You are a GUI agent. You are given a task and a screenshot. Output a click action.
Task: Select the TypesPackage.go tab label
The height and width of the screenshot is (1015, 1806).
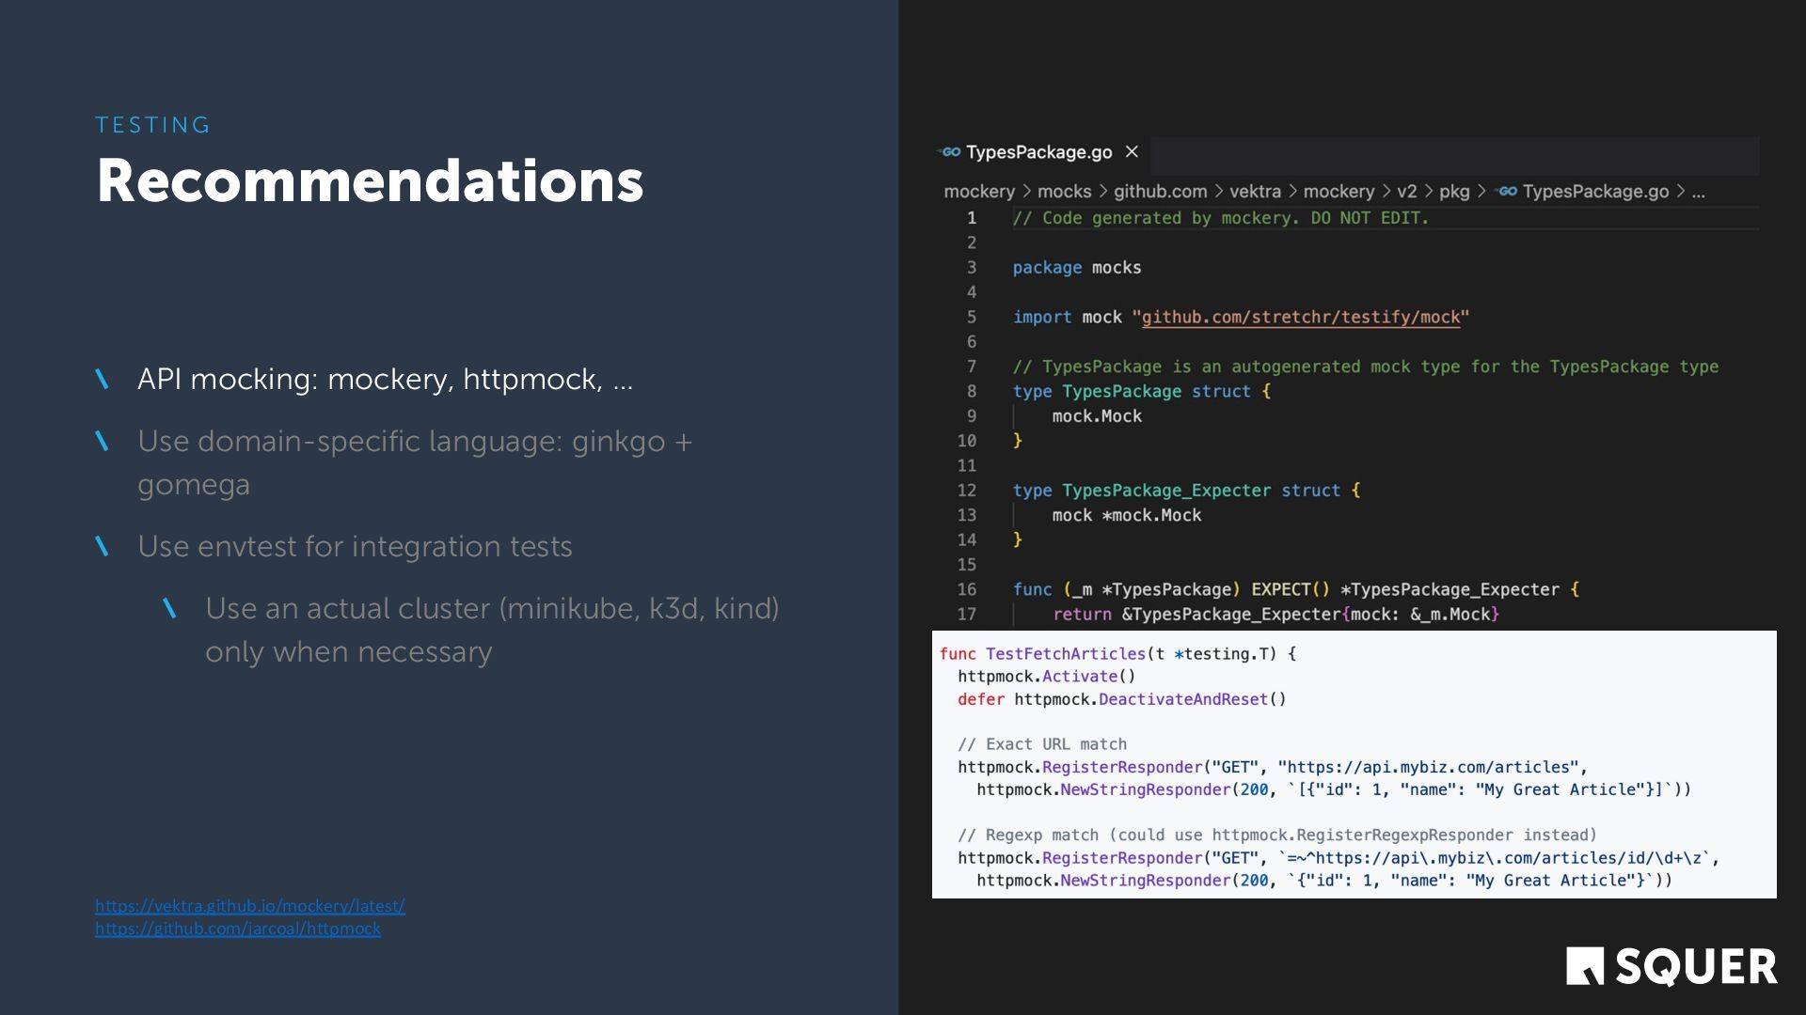1038,152
